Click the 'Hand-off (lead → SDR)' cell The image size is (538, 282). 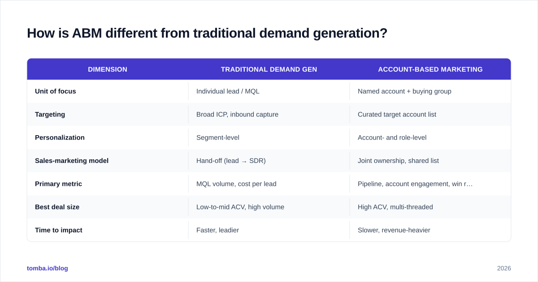[x=231, y=161]
